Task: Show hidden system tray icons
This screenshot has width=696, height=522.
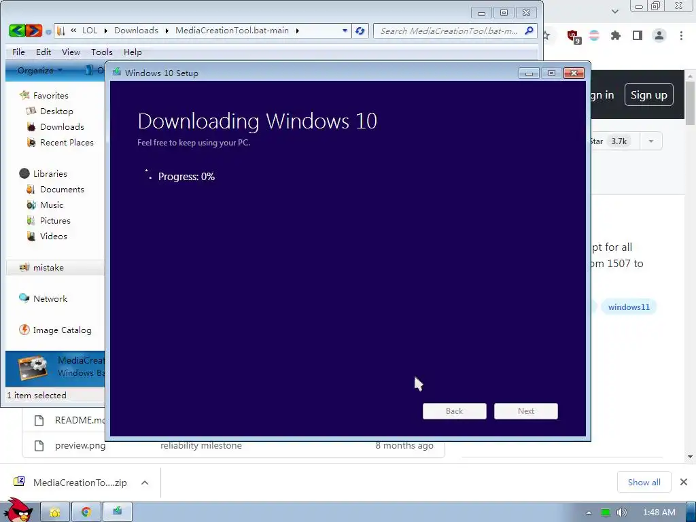Action: (589, 512)
